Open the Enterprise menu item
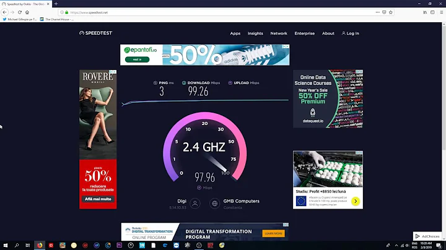Viewport: 446px width, 250px height. pyautogui.click(x=305, y=33)
